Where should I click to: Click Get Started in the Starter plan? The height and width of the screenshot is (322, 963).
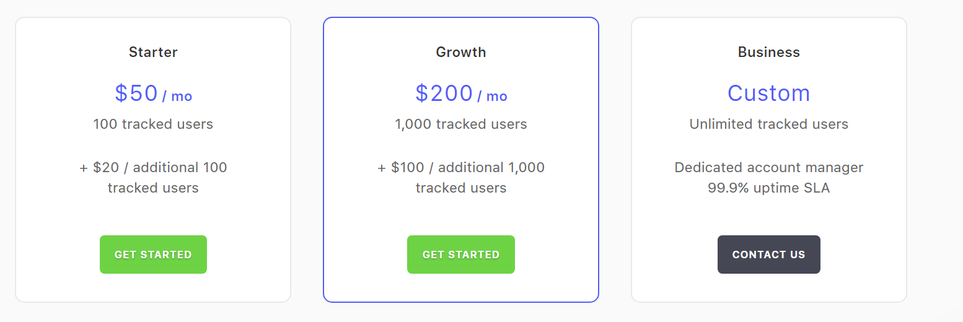pos(153,255)
